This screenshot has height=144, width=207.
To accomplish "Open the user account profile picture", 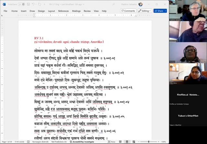I will point(141,4).
